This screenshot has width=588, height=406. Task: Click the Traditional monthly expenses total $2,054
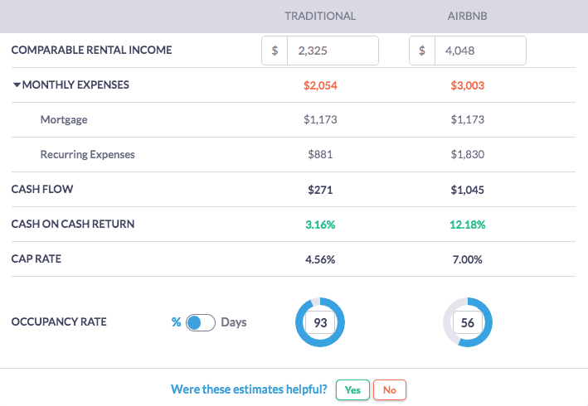point(320,85)
